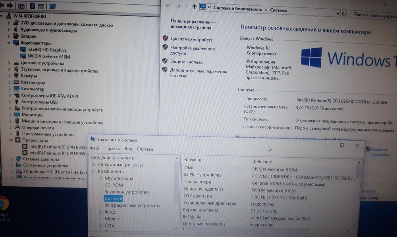Image resolution: width=397 pixels, height=237 pixels.
Task: Click the Батареи battery icon
Action: (x=16, y=36)
